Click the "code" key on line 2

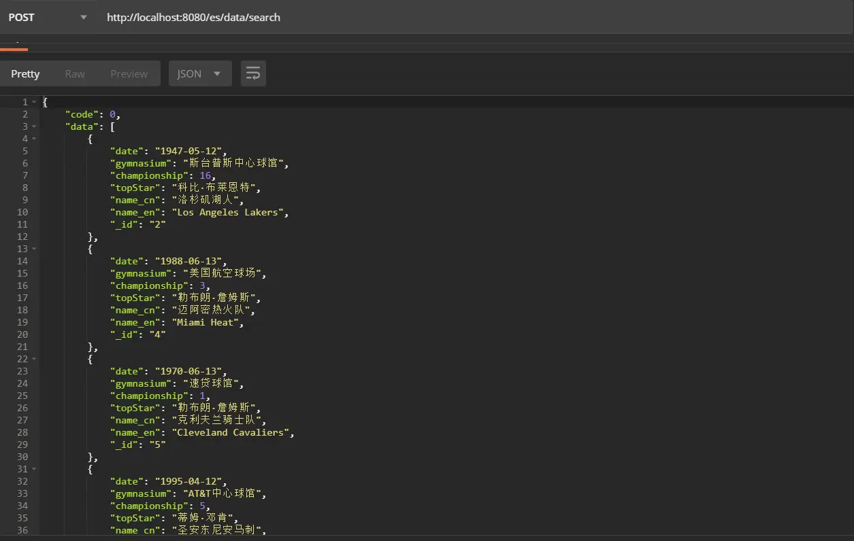82,114
